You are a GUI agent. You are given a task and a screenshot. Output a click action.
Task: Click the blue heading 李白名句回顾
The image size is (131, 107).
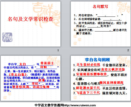tap(97, 60)
